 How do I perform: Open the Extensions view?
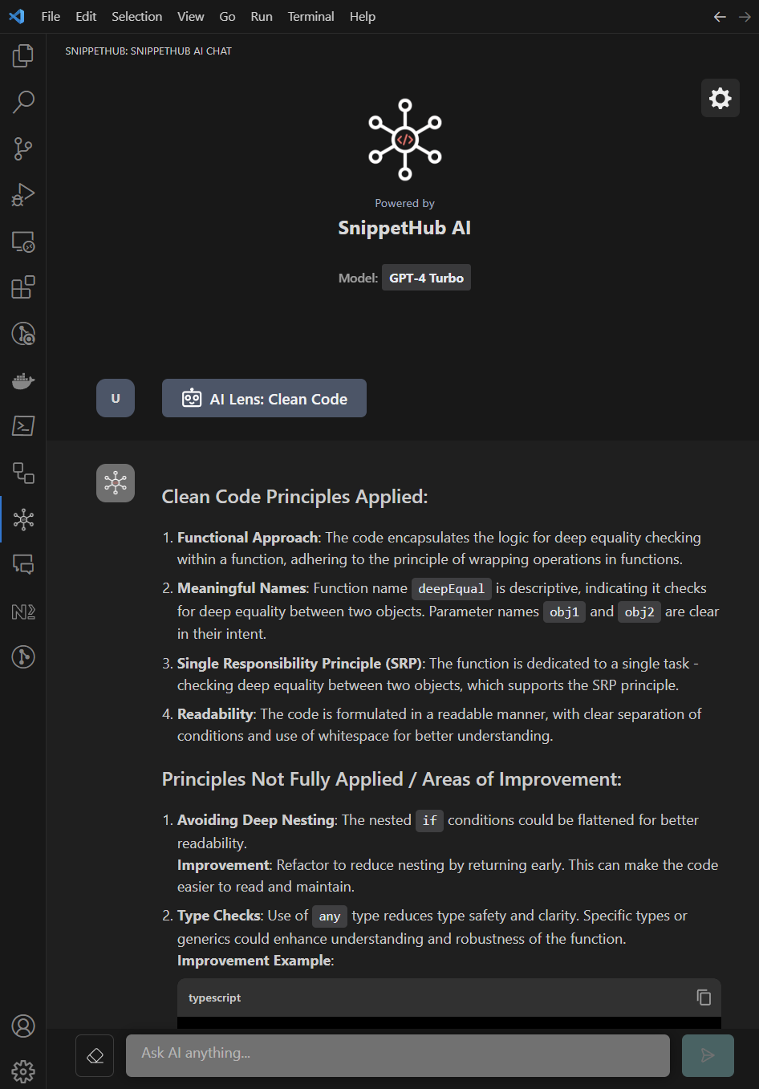(x=23, y=287)
